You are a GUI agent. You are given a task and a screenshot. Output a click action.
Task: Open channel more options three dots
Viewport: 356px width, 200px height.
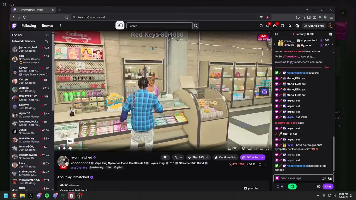tap(266, 164)
